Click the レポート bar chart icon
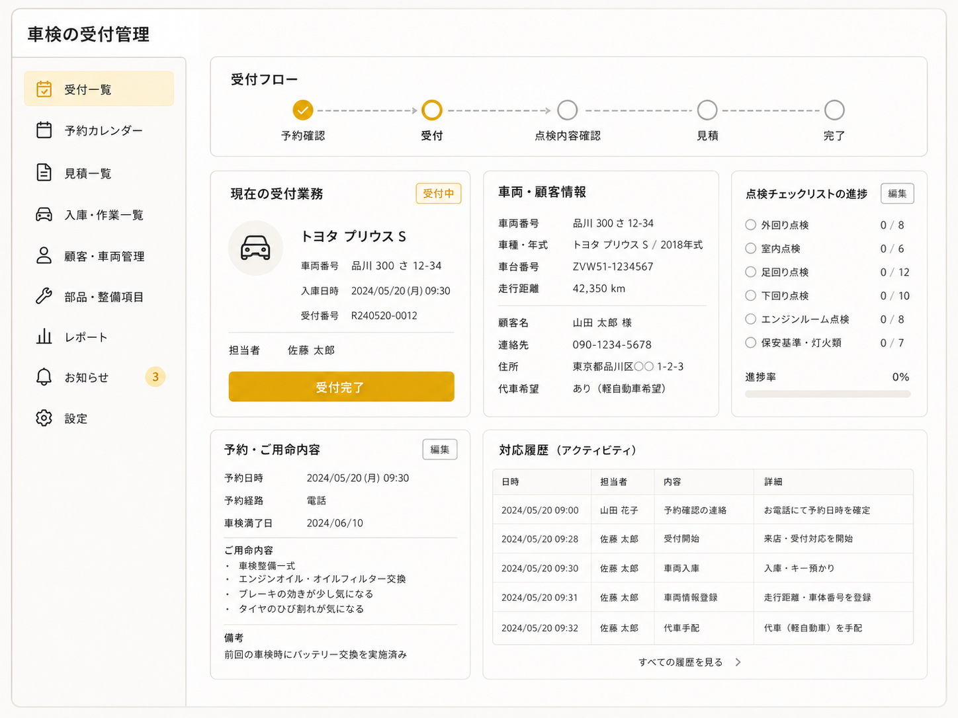 pos(44,337)
